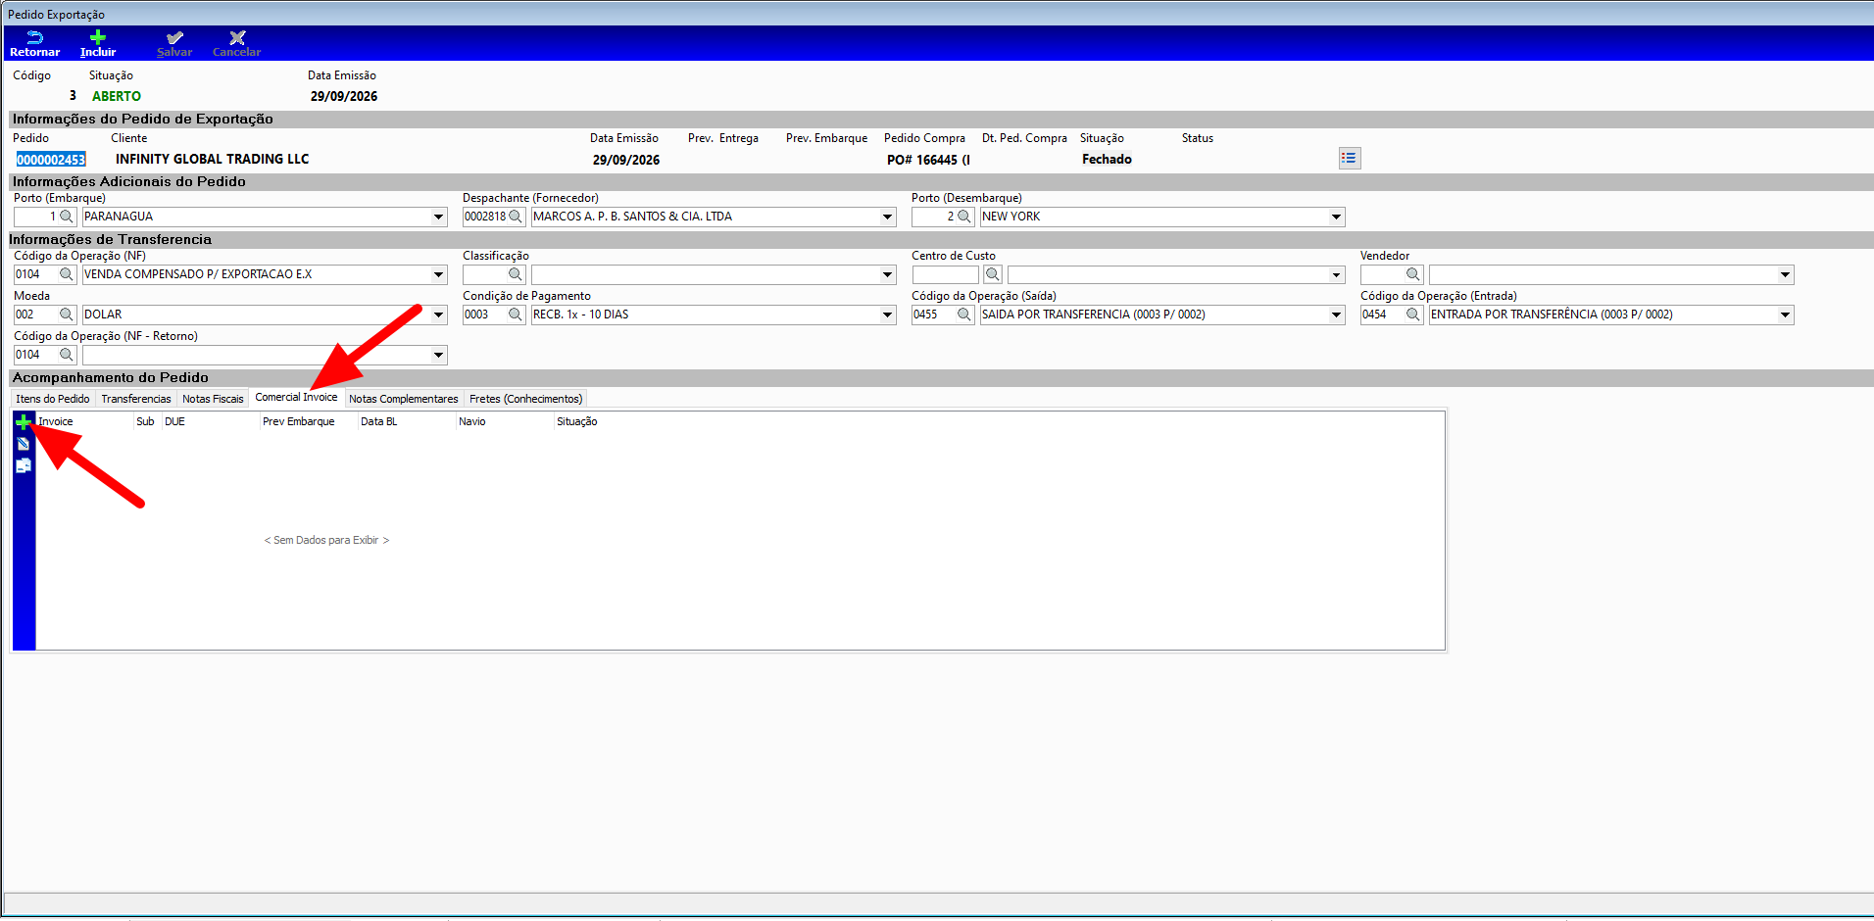This screenshot has width=1874, height=921.
Task: Click the Salvar checkmark icon
Action: tap(174, 38)
